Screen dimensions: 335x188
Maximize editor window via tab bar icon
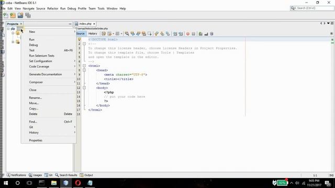[332, 23]
